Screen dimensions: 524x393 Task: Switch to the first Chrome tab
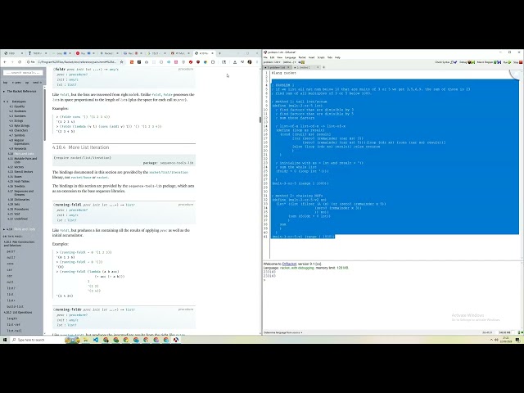[13, 53]
